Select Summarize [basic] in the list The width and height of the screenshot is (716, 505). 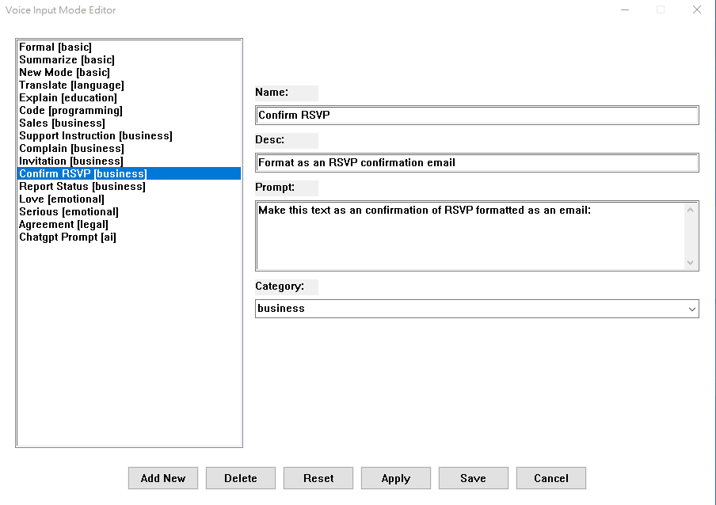pos(129,59)
